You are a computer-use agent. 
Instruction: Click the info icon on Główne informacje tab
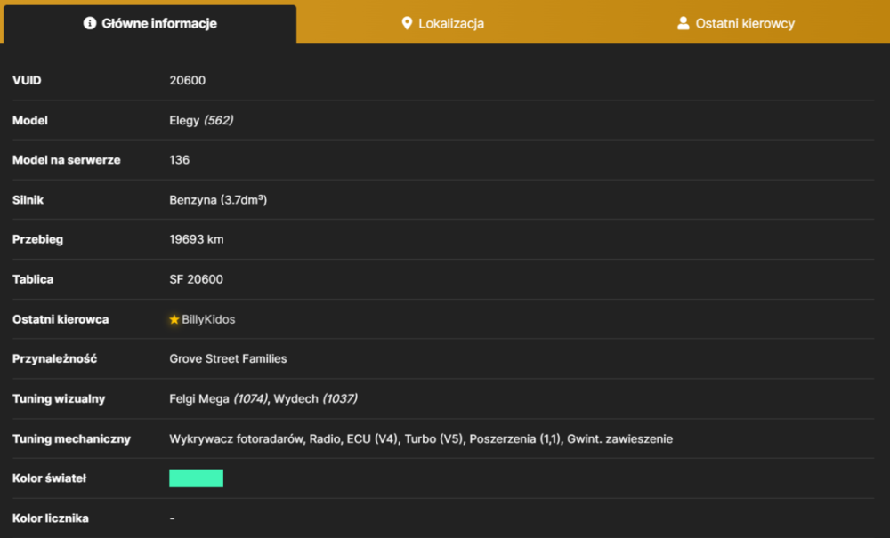click(x=90, y=23)
